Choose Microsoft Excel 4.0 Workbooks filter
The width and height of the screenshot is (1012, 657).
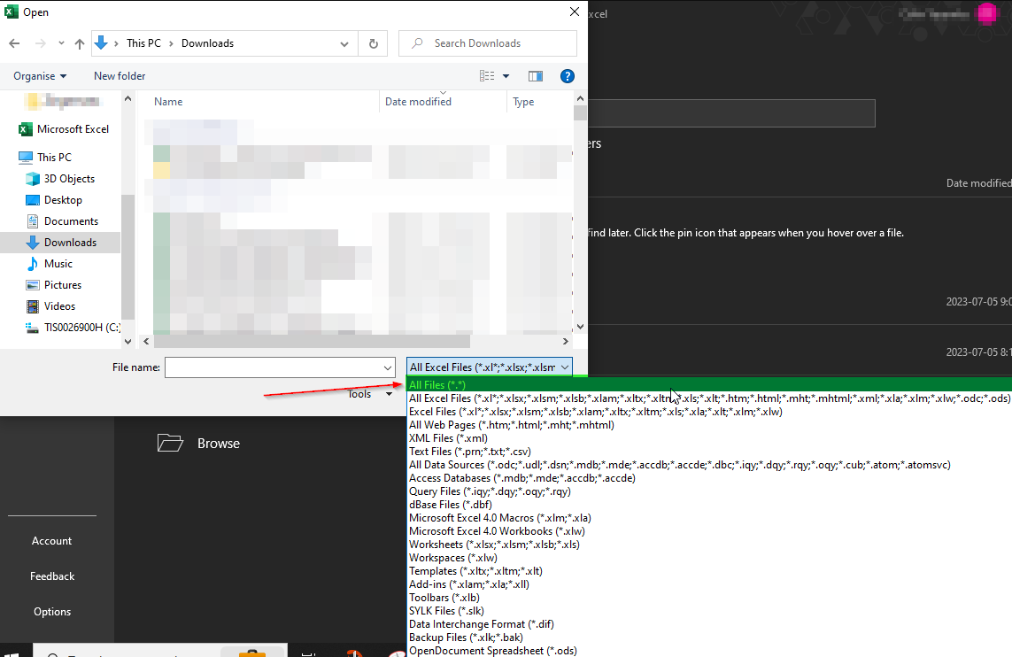709,531
